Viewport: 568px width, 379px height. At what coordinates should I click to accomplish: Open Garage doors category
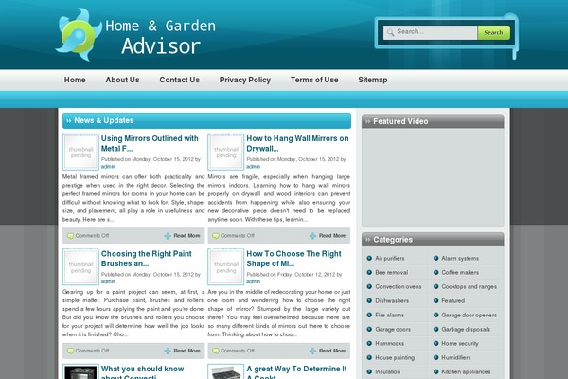pos(393,329)
